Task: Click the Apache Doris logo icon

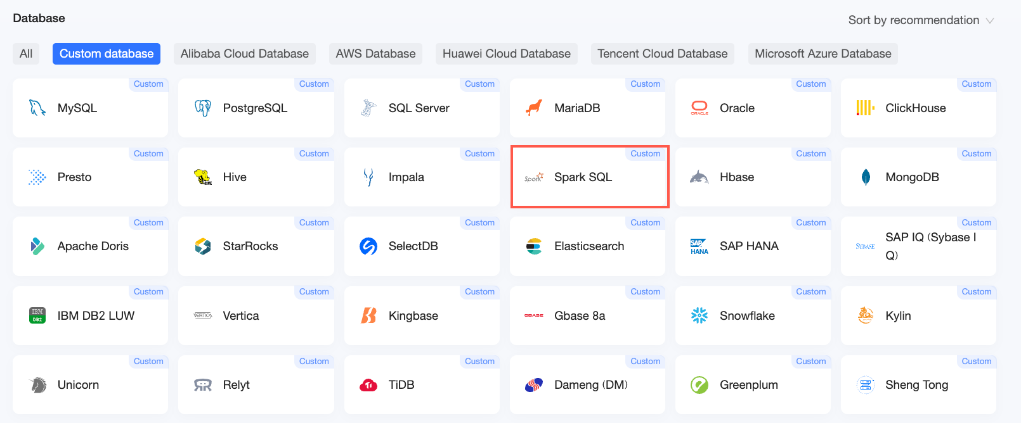Action: click(37, 246)
